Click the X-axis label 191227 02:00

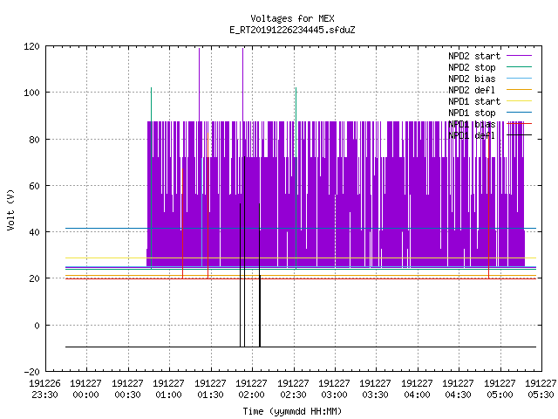click(x=252, y=389)
